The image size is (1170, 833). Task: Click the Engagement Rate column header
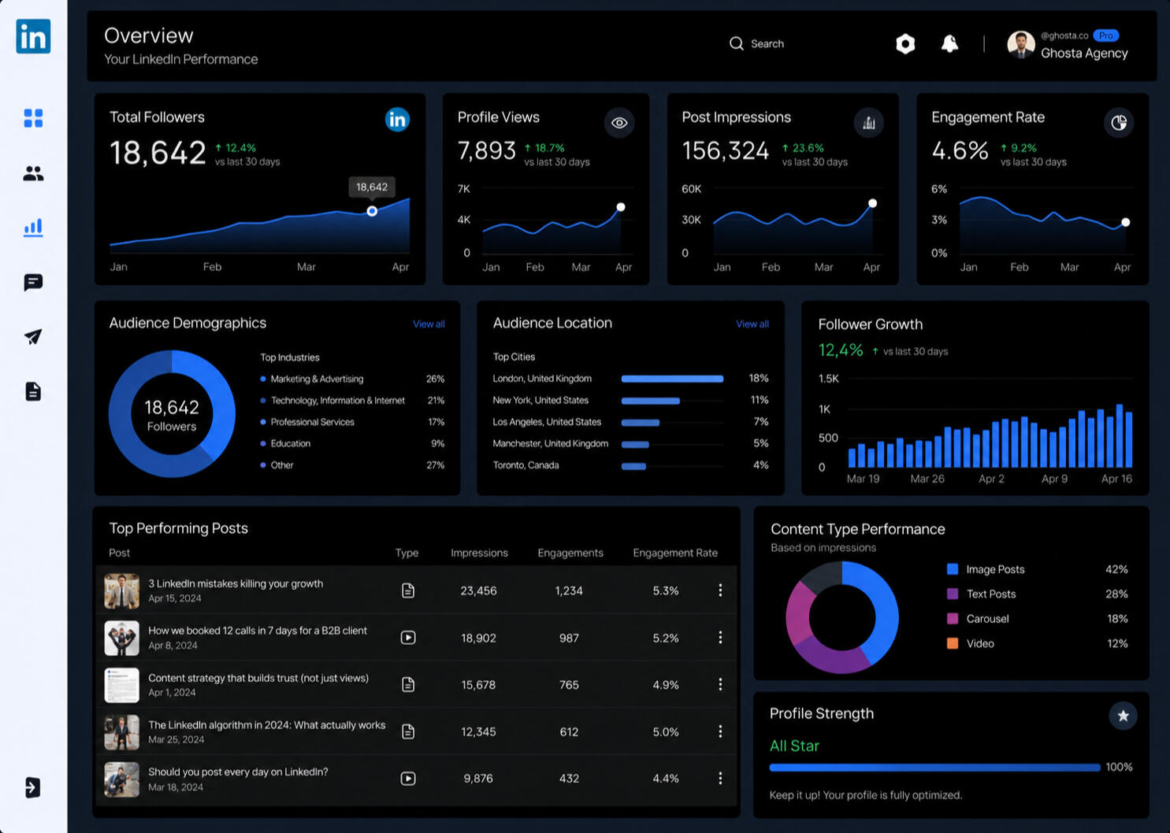(x=675, y=553)
